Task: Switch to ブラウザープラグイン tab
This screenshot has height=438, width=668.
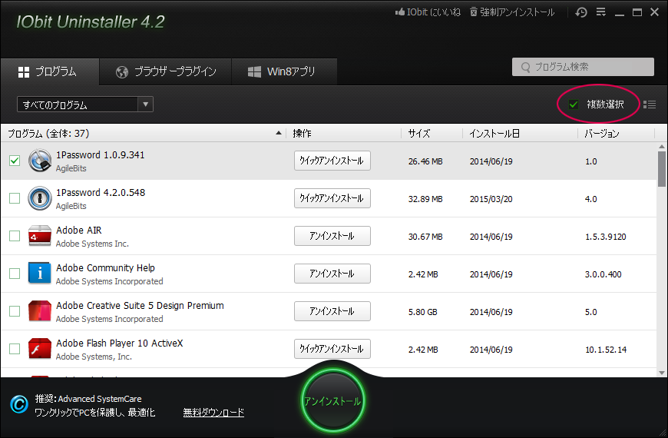Action: pos(166,71)
